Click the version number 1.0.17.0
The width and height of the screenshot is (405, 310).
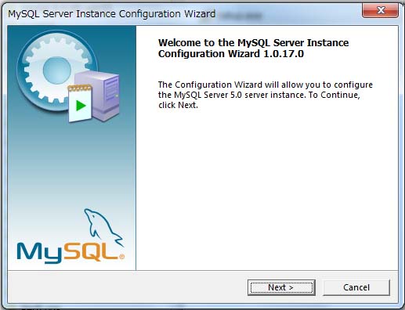point(284,54)
